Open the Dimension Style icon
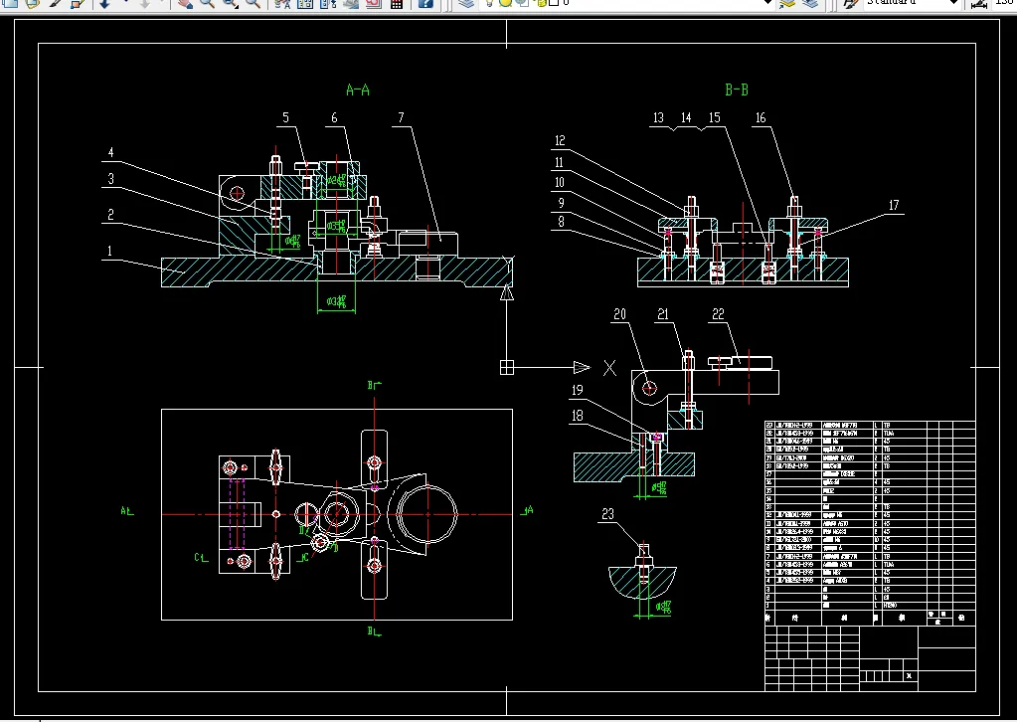Image resolution: width=1017 pixels, height=722 pixels. [x=979, y=4]
